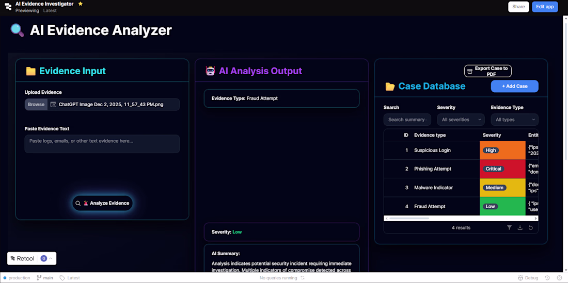Click the tag icon beside Latest in status bar
The height and width of the screenshot is (283, 568).
pos(62,278)
